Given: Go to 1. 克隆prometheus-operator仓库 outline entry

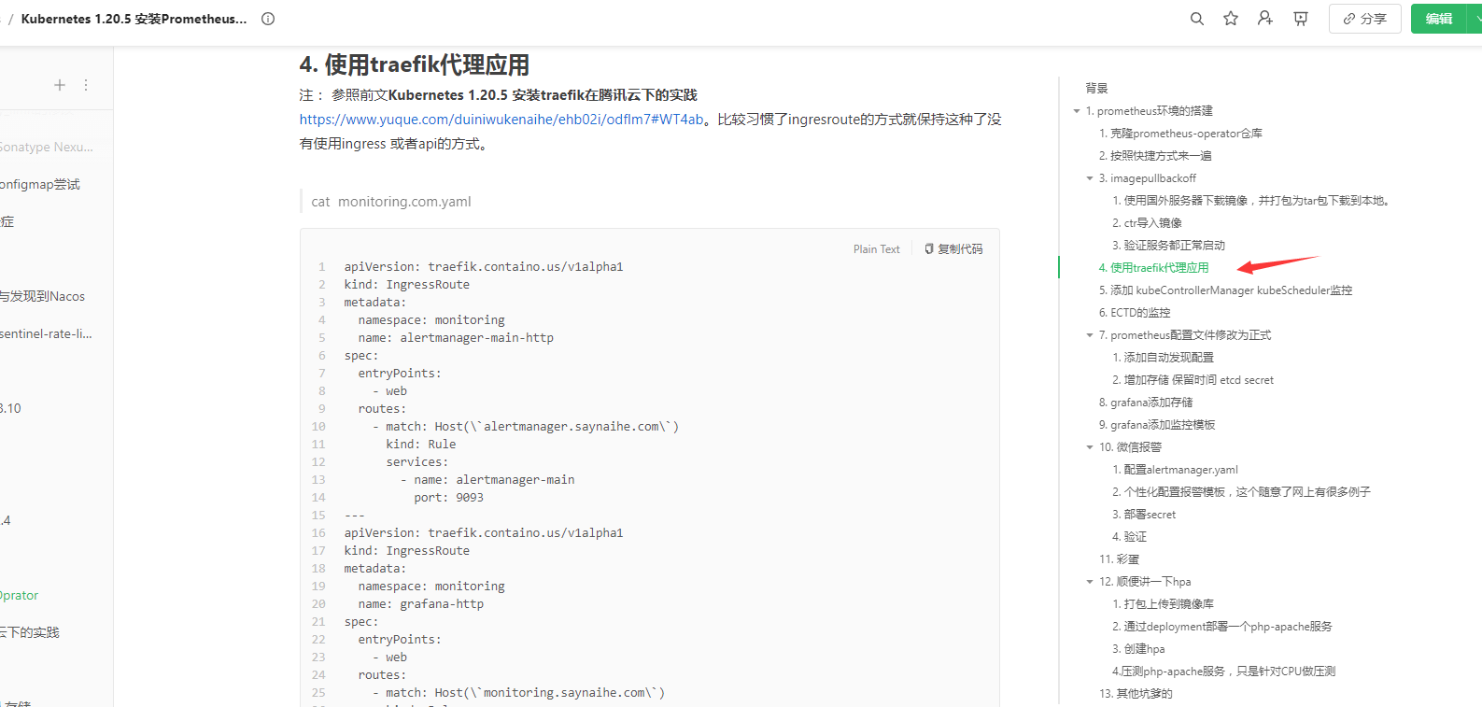Looking at the screenshot, I should [1180, 134].
